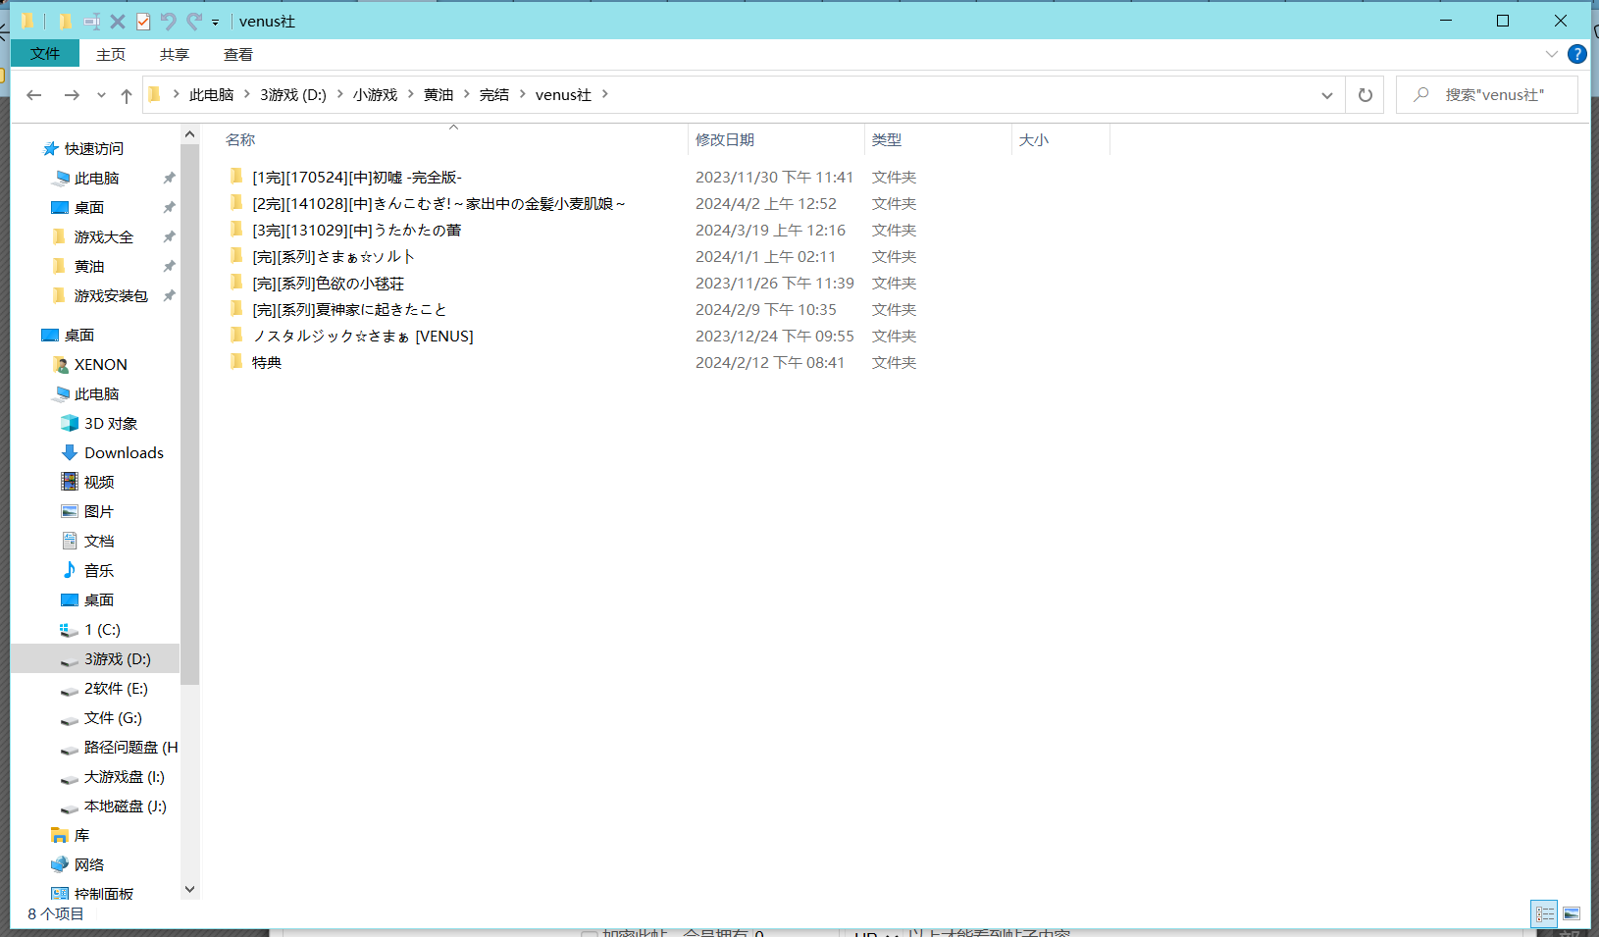Click the 小游戏 breadcrumb in the address bar
This screenshot has width=1599, height=937.
point(376,94)
